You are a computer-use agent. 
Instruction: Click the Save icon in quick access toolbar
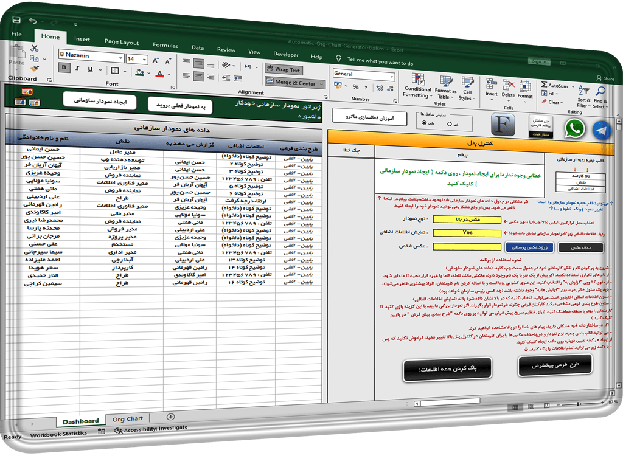(16, 20)
